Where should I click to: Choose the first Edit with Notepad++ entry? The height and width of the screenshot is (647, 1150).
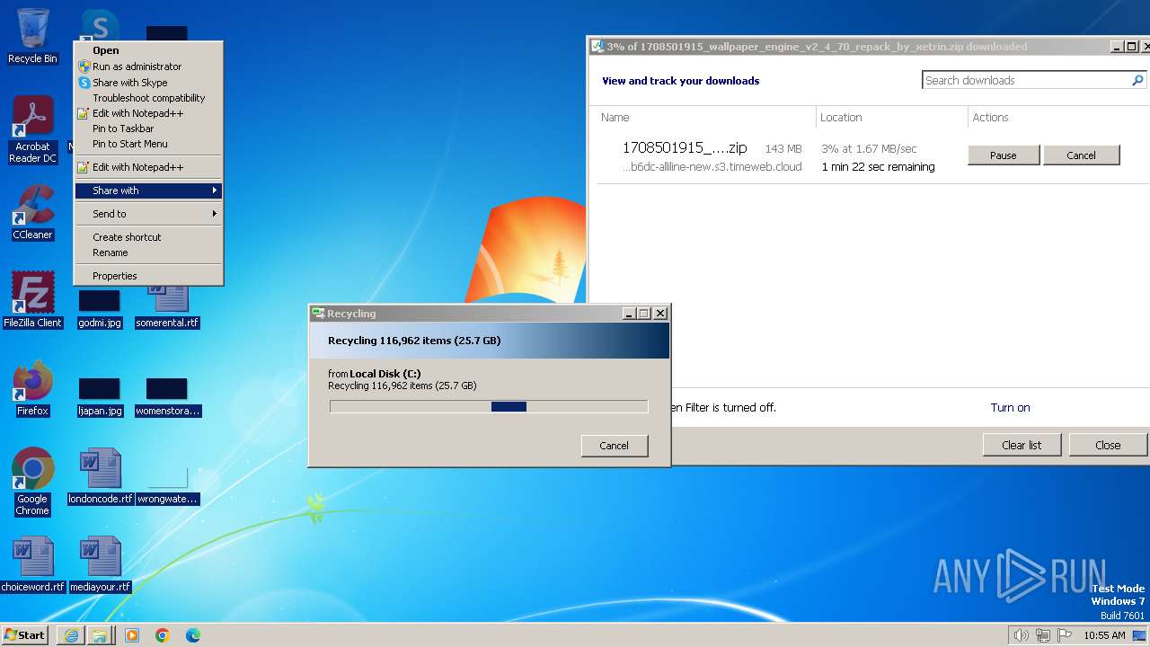pyautogui.click(x=148, y=113)
